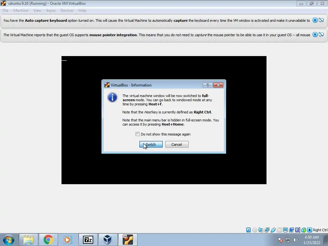This screenshot has width=328, height=246.
Task: Launch Google Chrome from the taskbar
Action: click(x=48, y=240)
